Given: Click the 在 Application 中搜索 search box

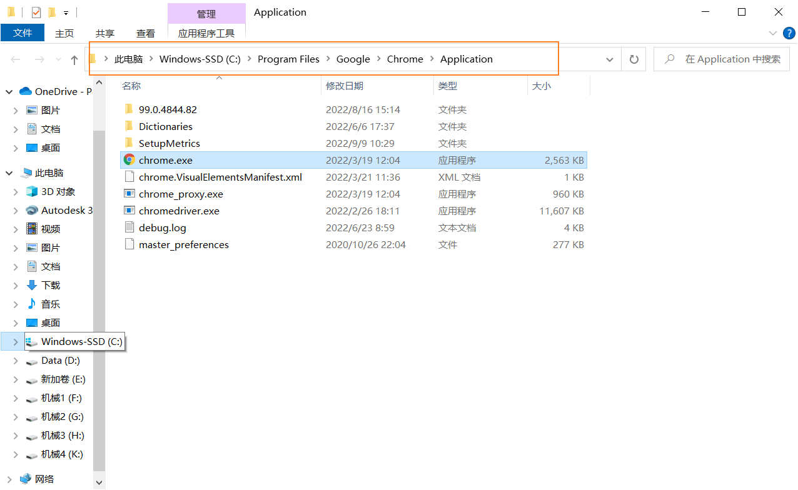Looking at the screenshot, I should pos(722,59).
